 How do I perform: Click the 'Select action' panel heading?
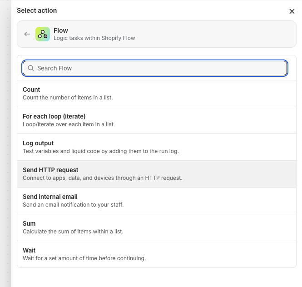[x=37, y=10]
